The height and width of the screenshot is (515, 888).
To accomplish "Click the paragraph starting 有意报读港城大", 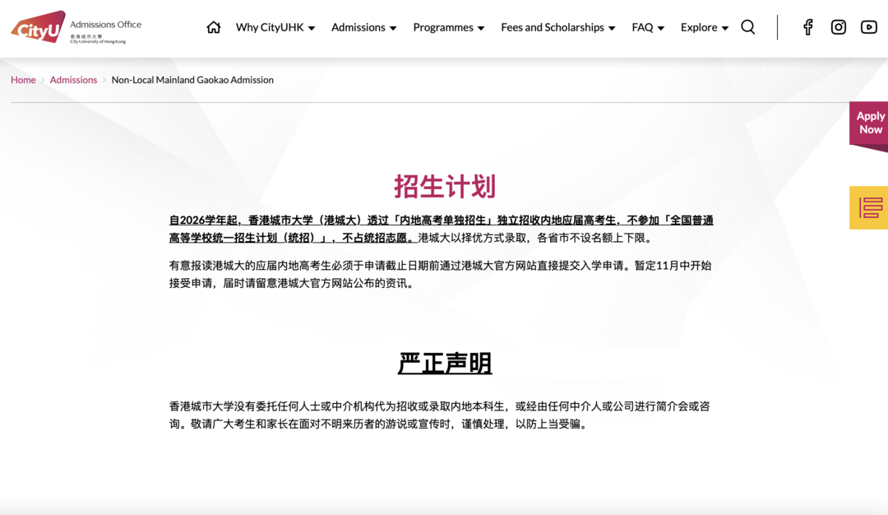I will pyautogui.click(x=441, y=274).
